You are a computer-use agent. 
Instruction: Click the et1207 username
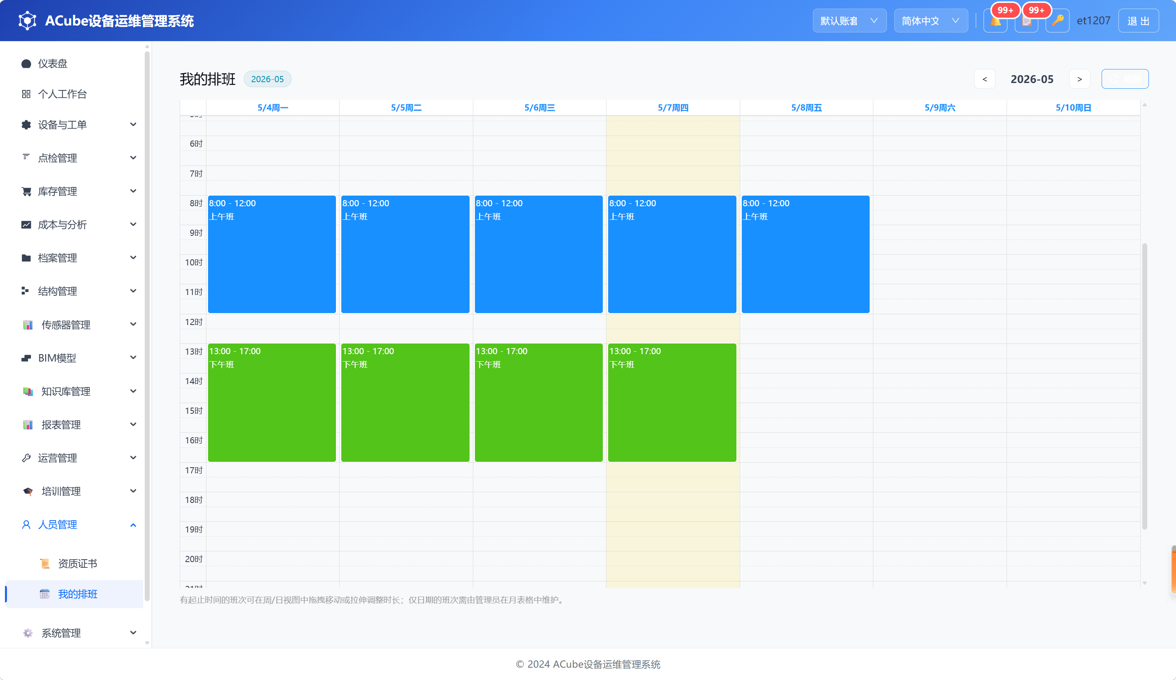[1093, 21]
